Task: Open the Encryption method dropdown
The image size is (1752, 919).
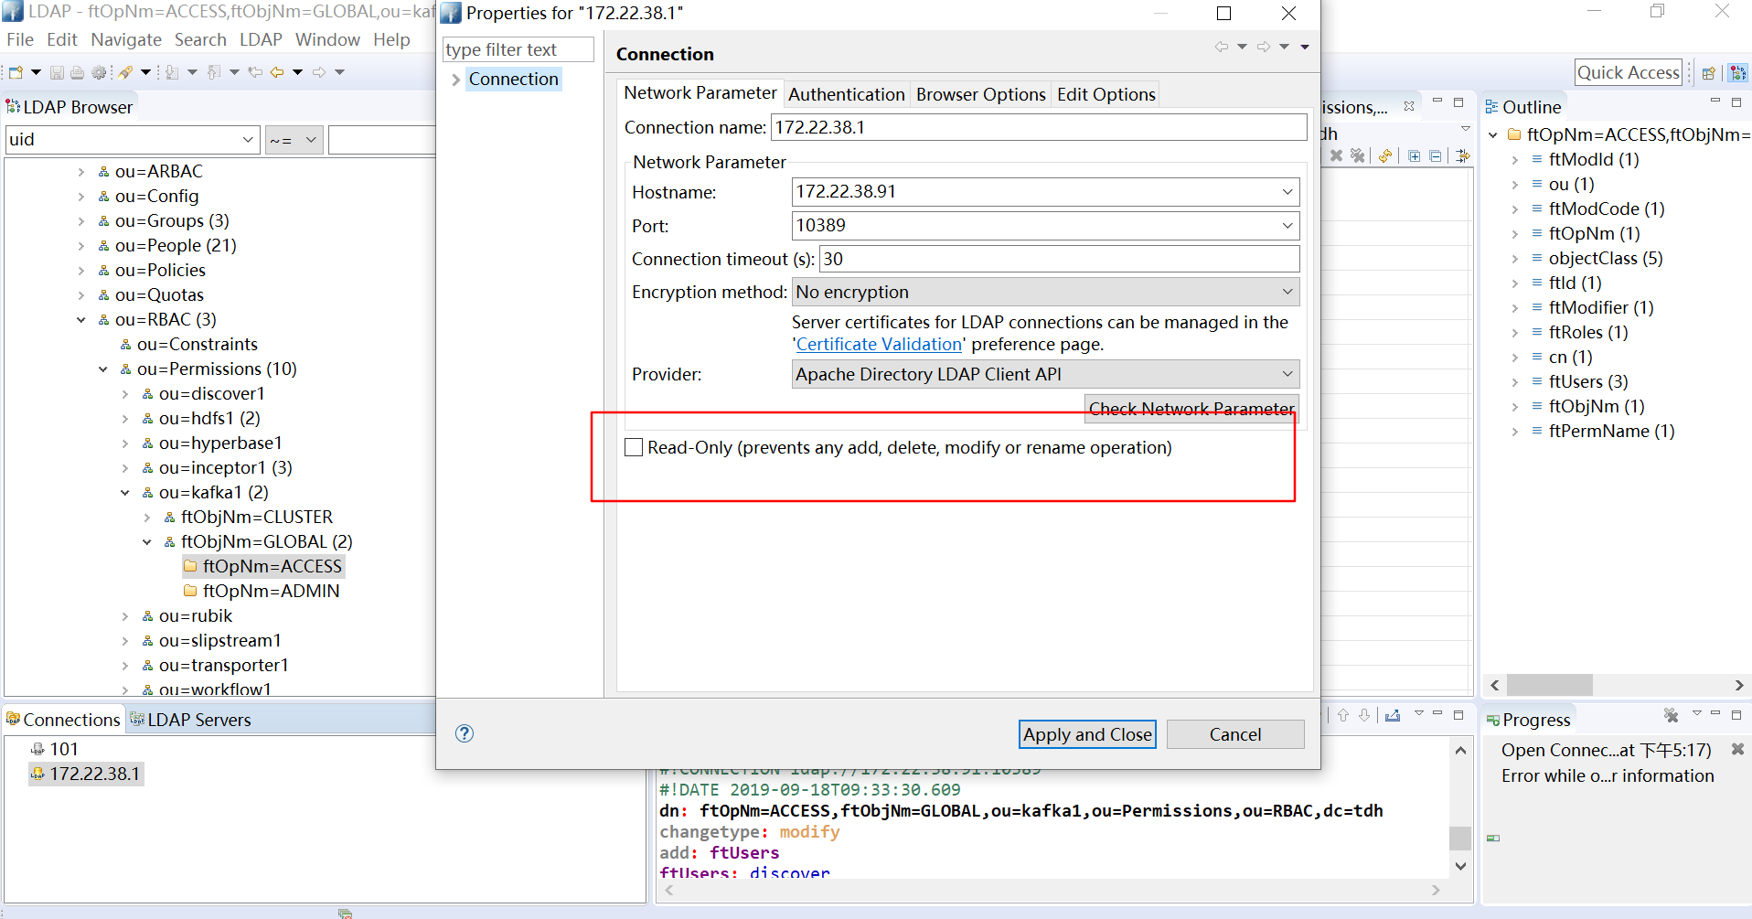Action: 1044,292
